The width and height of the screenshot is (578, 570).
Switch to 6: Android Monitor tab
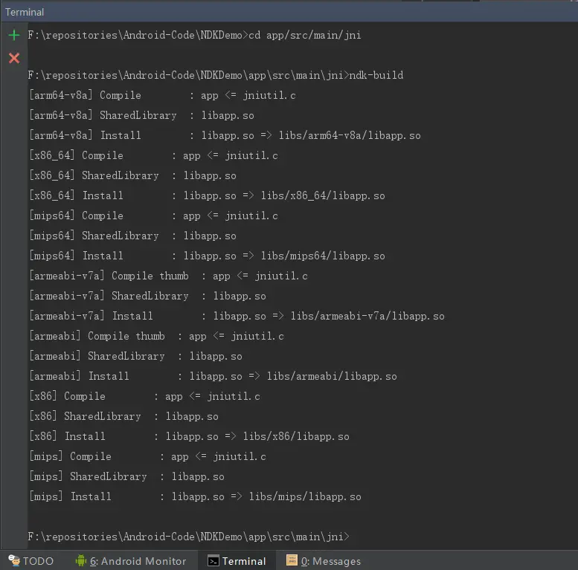(131, 561)
